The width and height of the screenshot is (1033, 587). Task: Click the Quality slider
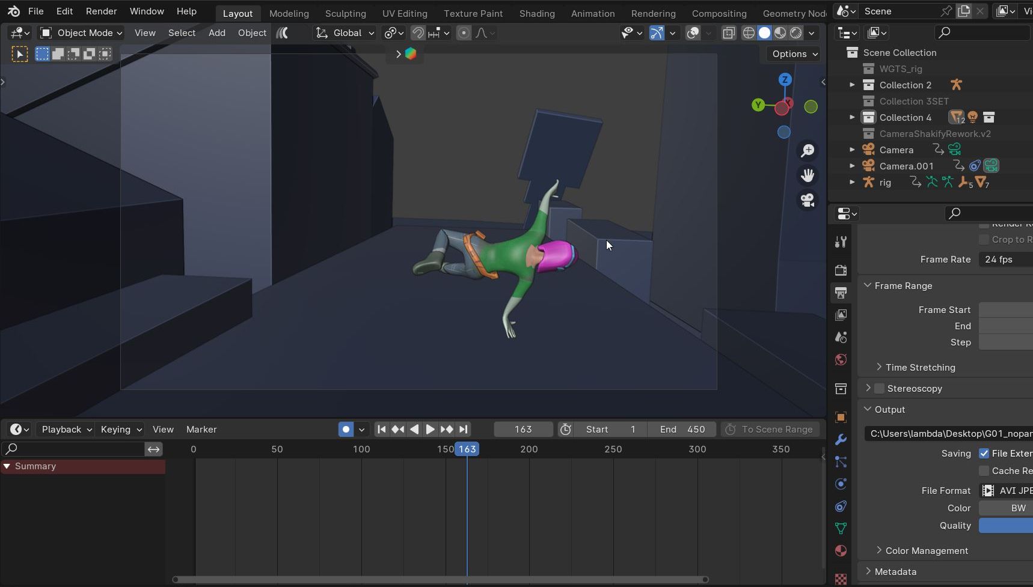[1005, 526]
